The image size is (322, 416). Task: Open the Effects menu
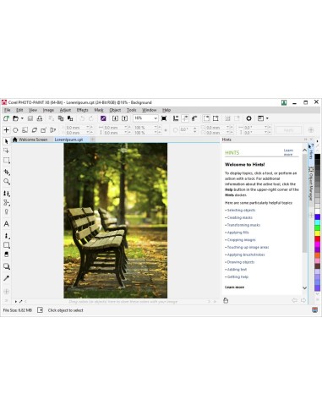83,110
